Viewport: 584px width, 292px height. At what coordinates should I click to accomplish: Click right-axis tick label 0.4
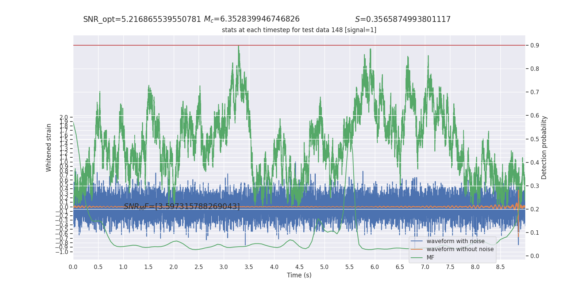coord(535,162)
